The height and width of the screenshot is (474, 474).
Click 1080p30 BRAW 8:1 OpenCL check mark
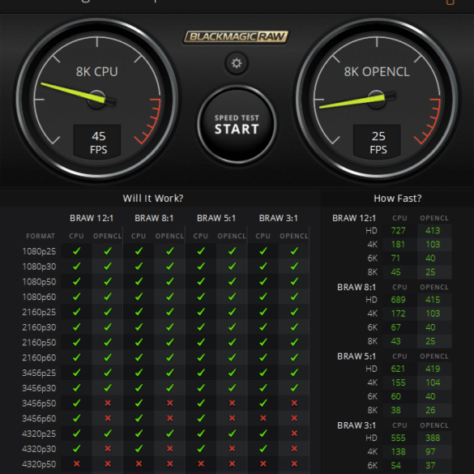170,266
